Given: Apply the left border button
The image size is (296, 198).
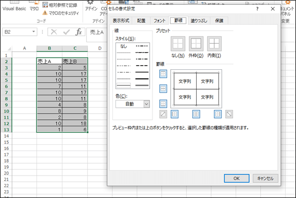Looking at the screenshot, I should [174, 114].
